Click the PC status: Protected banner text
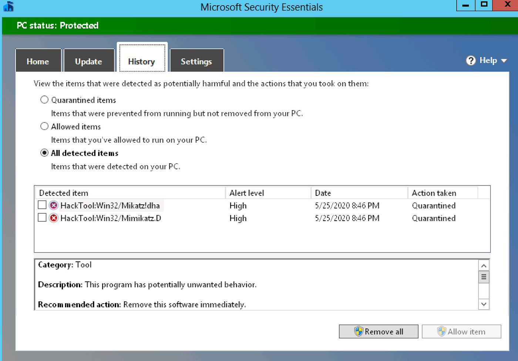The width and height of the screenshot is (518, 361). click(57, 26)
